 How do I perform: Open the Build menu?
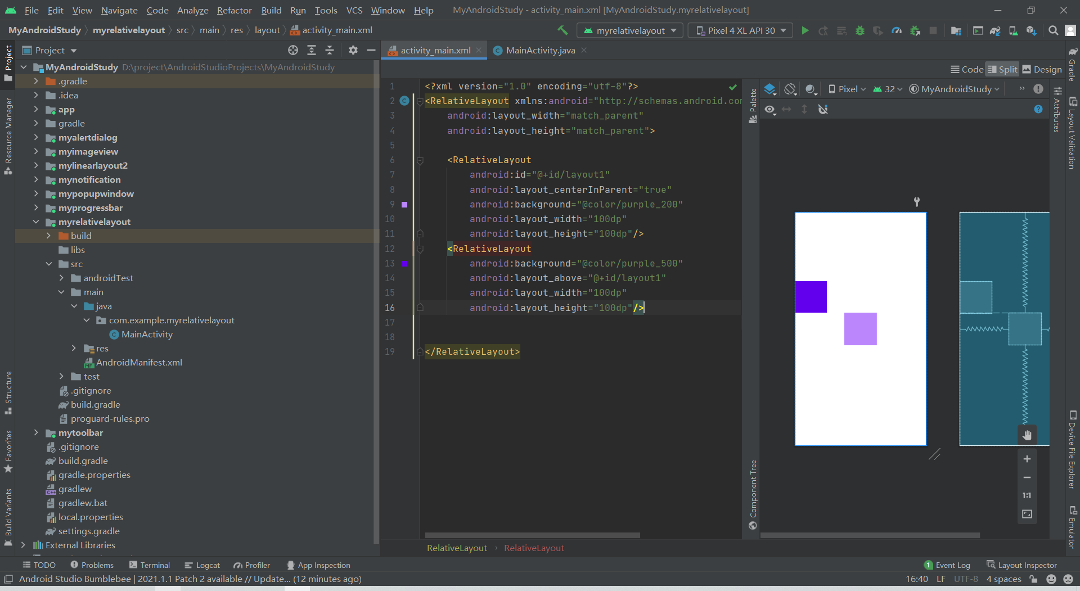pyautogui.click(x=271, y=10)
